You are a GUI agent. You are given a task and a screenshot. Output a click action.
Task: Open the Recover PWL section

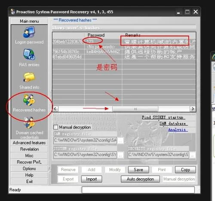(x=29, y=162)
